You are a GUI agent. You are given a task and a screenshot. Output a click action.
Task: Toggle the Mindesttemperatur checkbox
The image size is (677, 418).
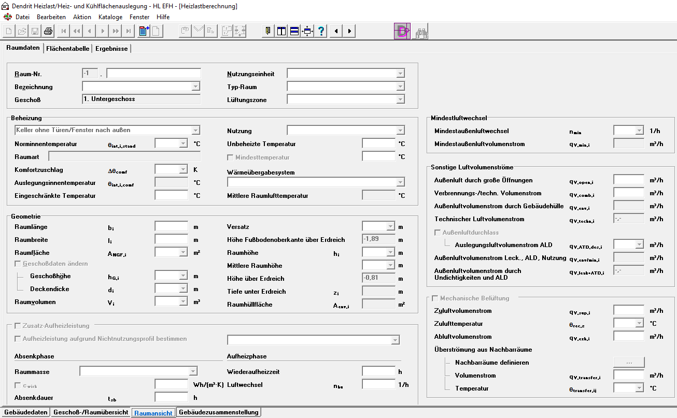231,157
